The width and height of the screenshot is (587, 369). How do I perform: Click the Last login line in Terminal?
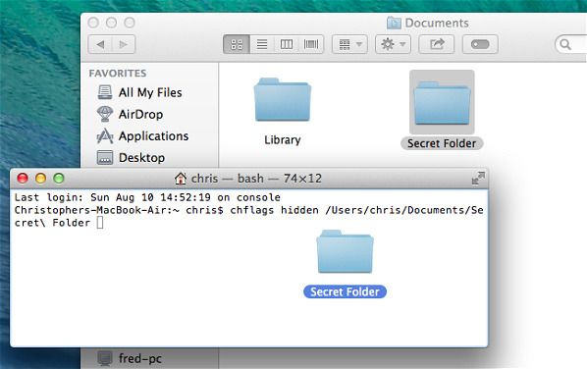[147, 197]
